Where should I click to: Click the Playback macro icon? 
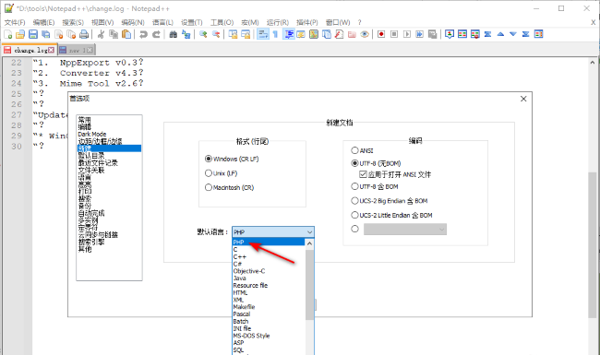[407, 34]
